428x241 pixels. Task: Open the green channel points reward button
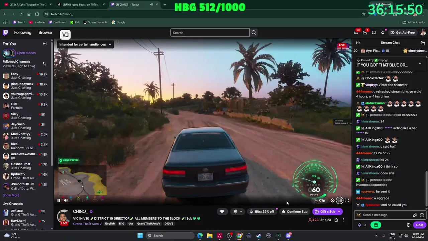point(376,225)
